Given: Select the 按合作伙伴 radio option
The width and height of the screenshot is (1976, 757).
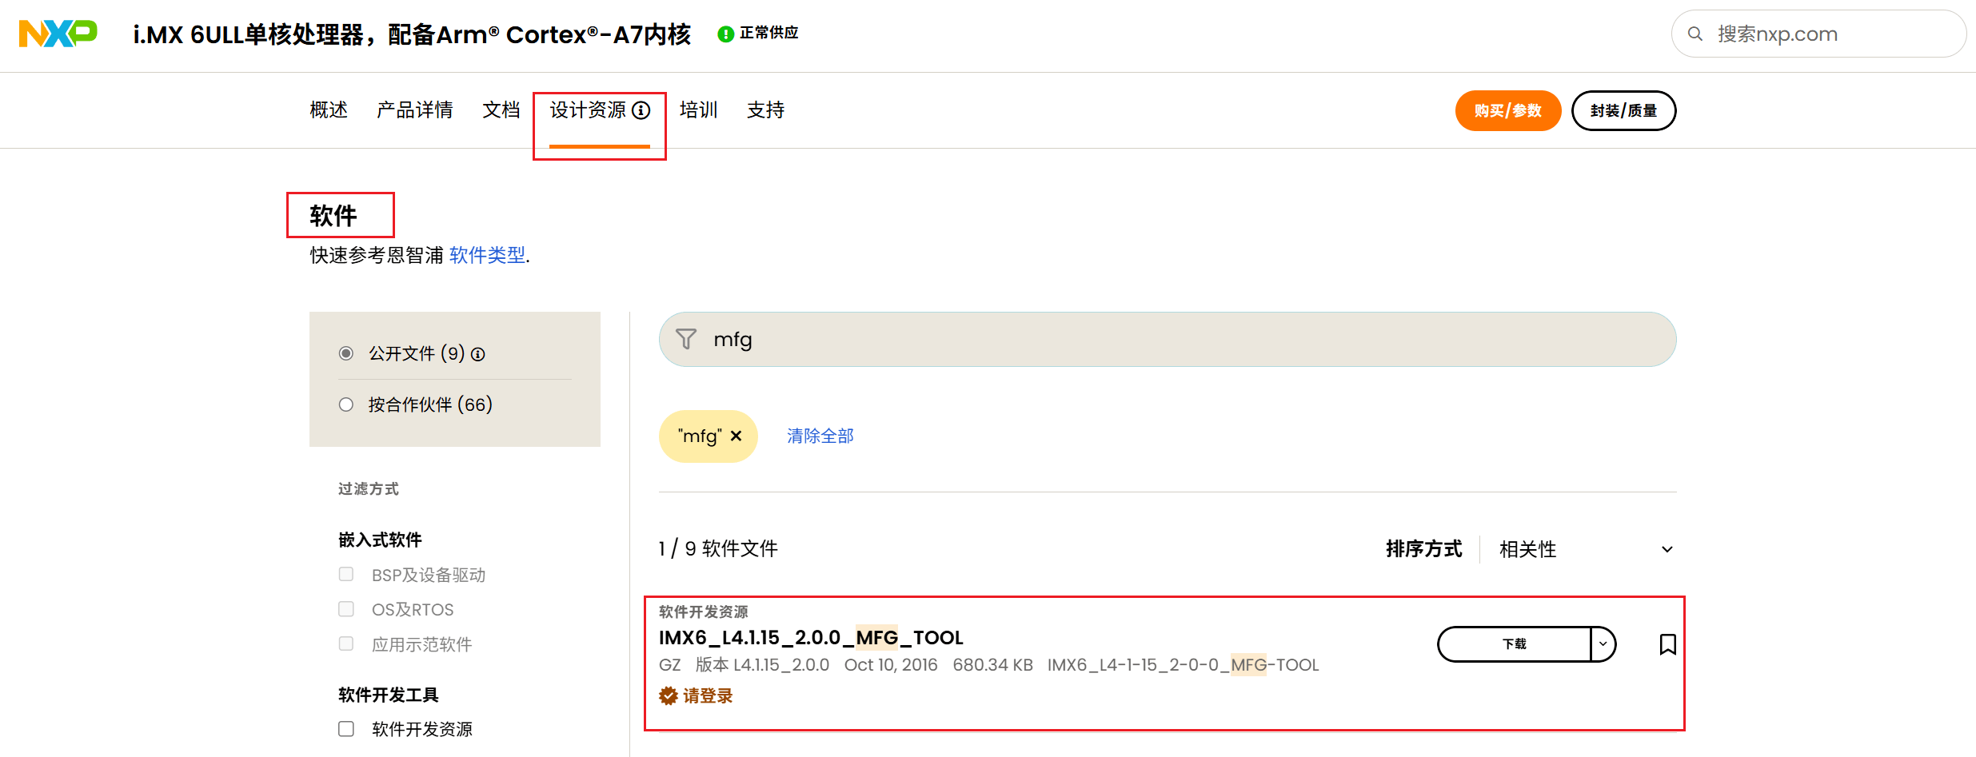Looking at the screenshot, I should [346, 404].
